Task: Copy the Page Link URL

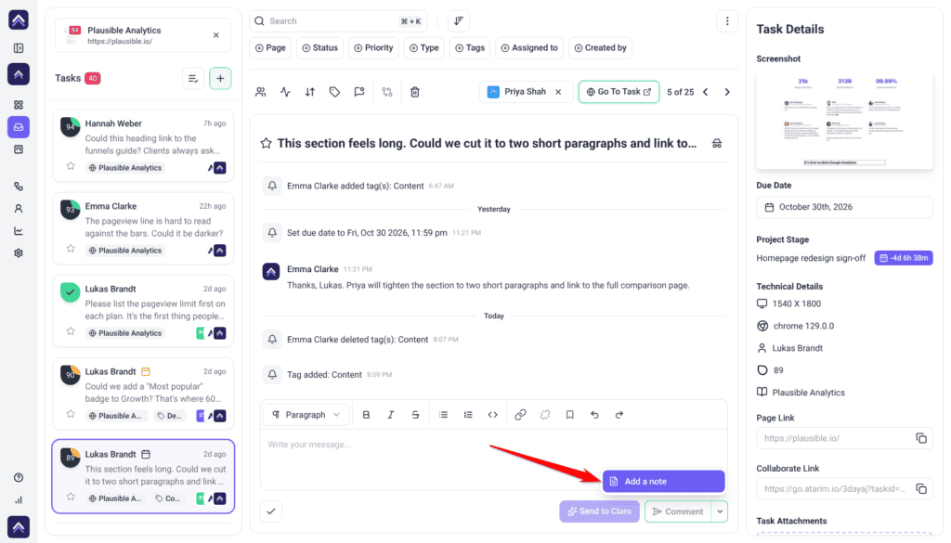Action: [x=921, y=438]
